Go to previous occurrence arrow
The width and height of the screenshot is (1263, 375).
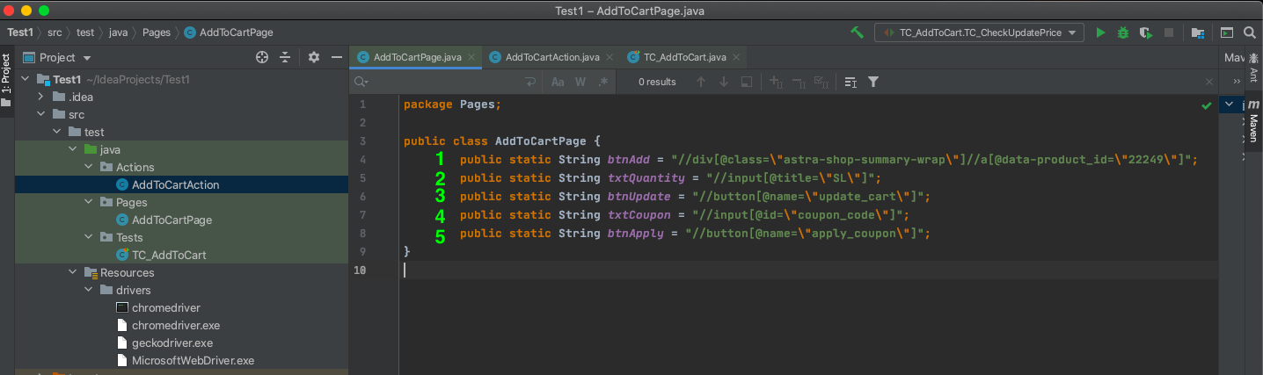[701, 82]
